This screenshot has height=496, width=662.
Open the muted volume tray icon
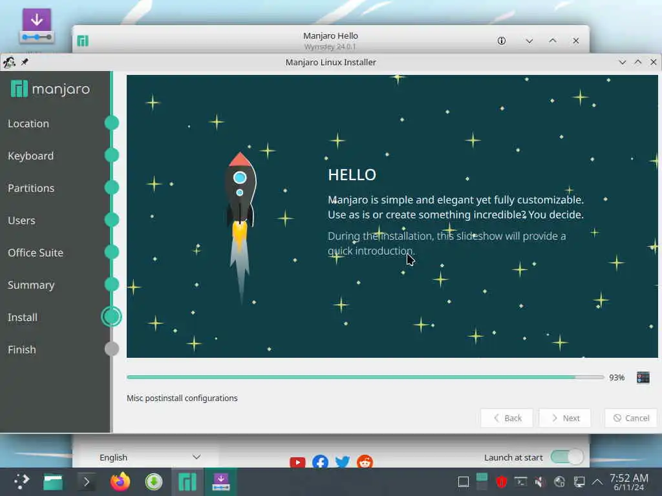point(539,482)
